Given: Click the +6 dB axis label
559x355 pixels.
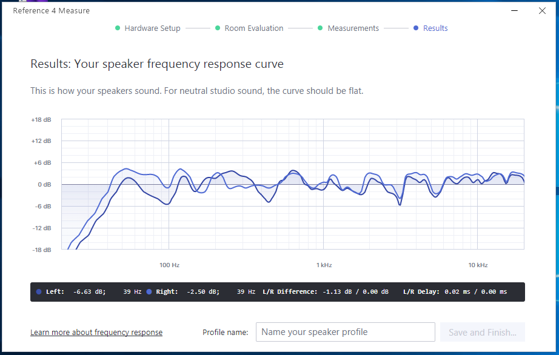Looking at the screenshot, I should 42,163.
